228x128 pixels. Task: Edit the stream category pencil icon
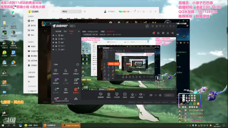[x=97, y=34]
